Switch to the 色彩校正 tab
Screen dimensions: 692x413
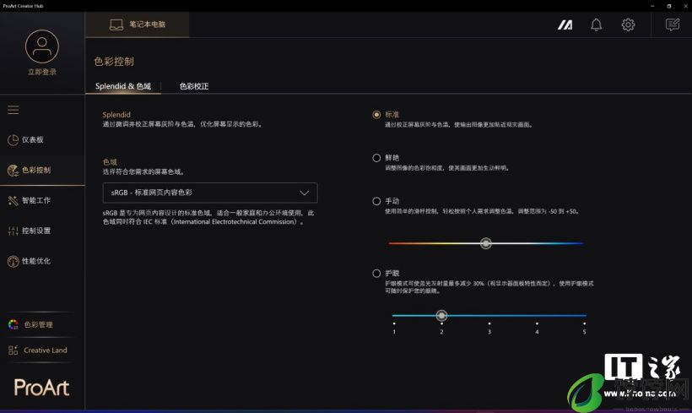194,86
